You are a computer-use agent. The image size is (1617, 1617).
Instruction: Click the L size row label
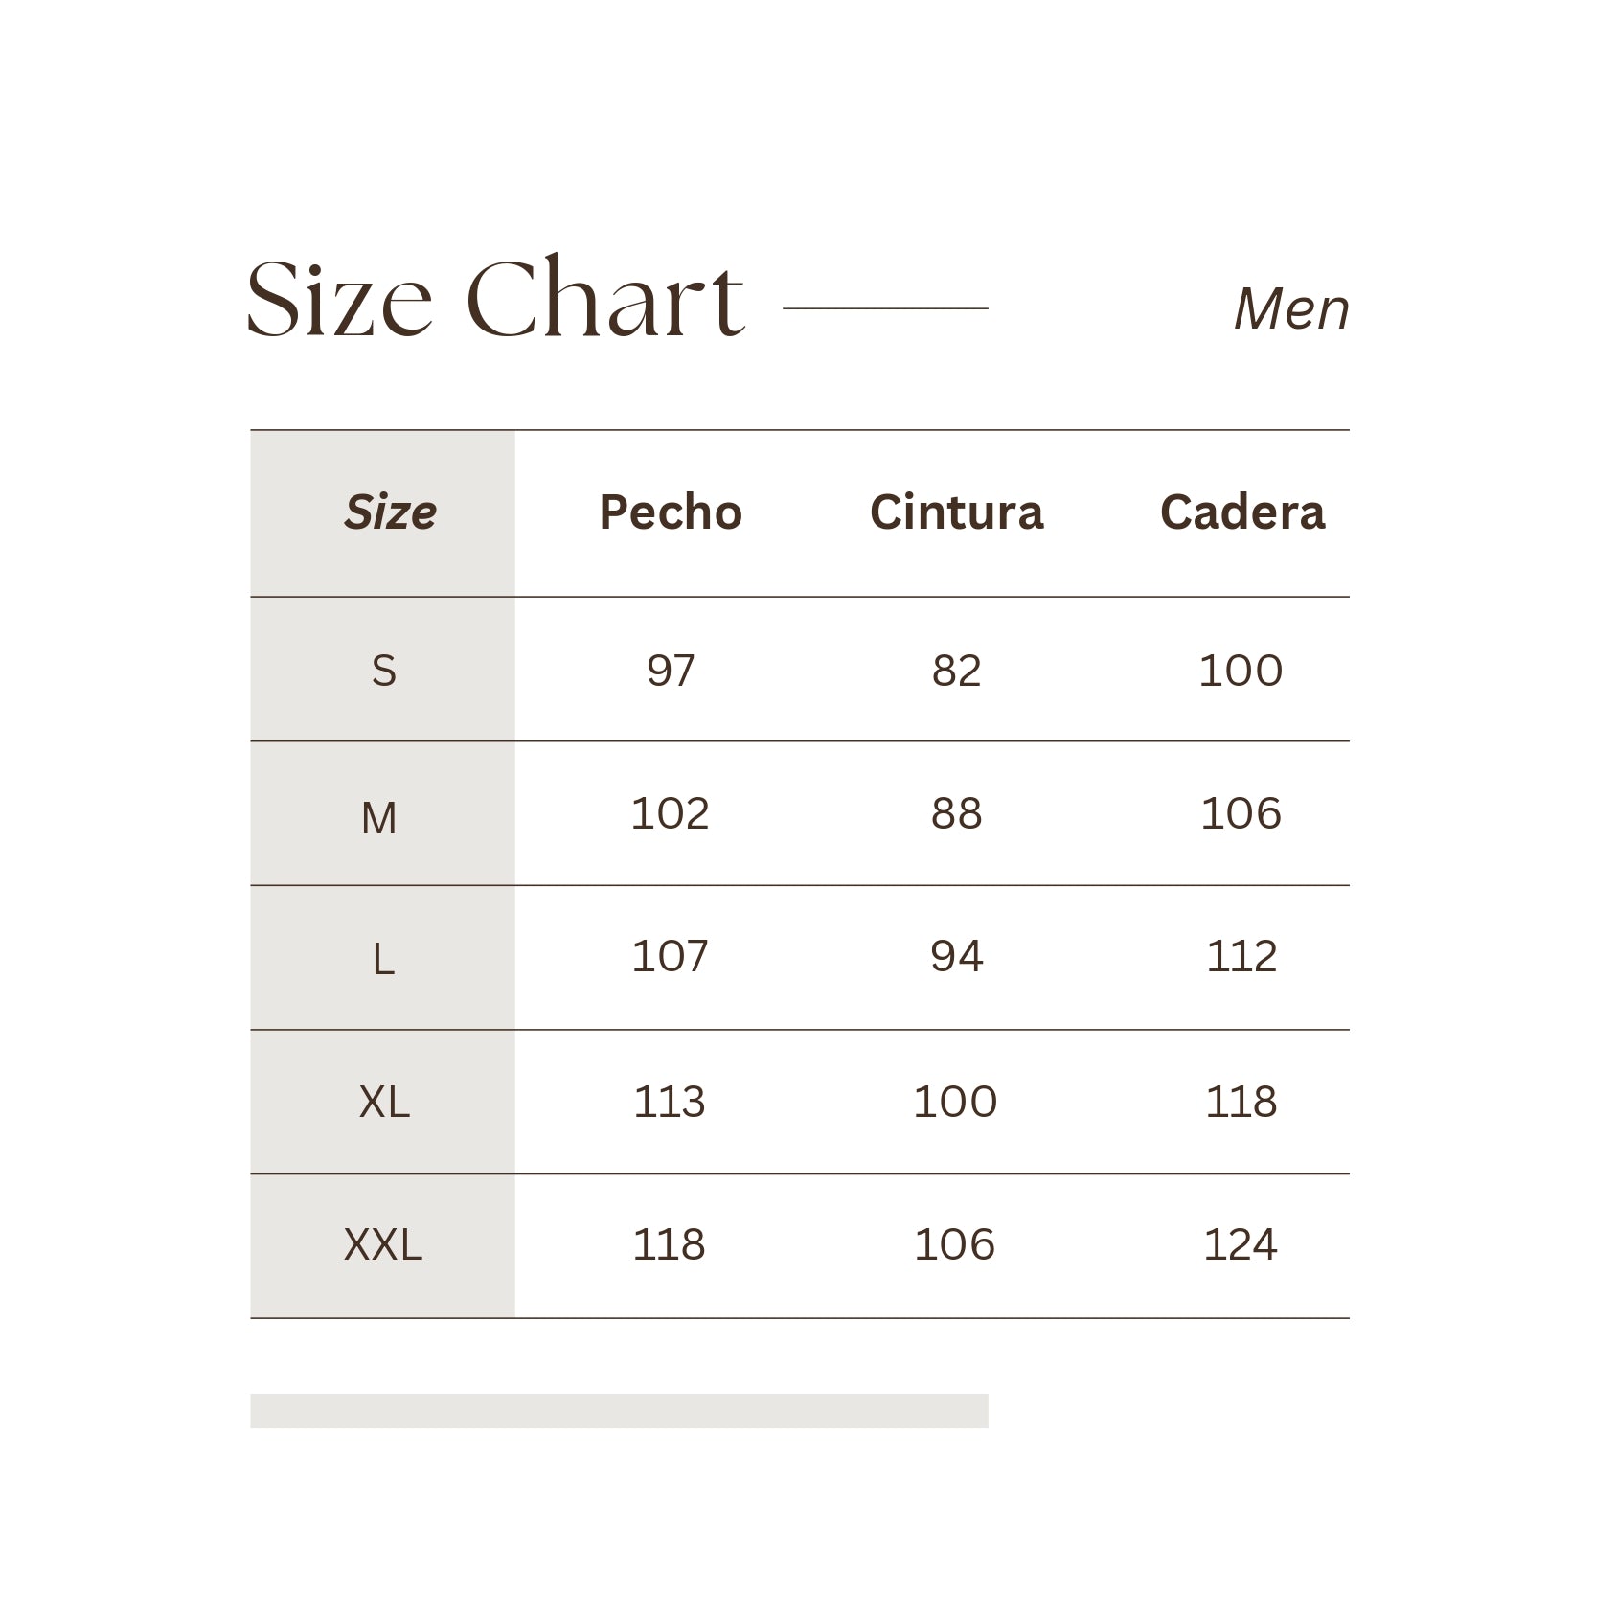pyautogui.click(x=382, y=959)
